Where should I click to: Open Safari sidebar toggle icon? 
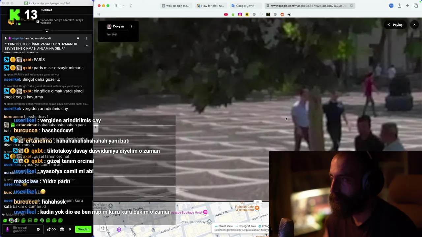pos(117,6)
